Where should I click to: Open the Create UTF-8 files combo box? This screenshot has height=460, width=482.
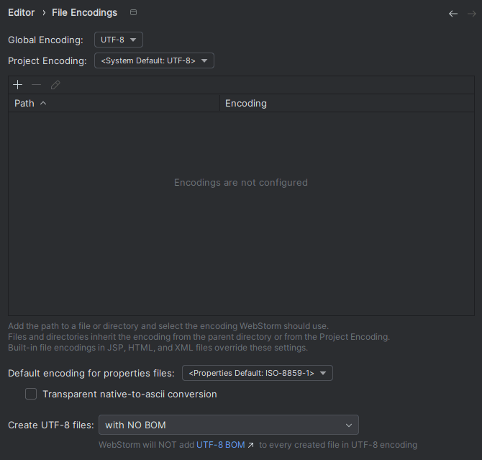pyautogui.click(x=228, y=425)
